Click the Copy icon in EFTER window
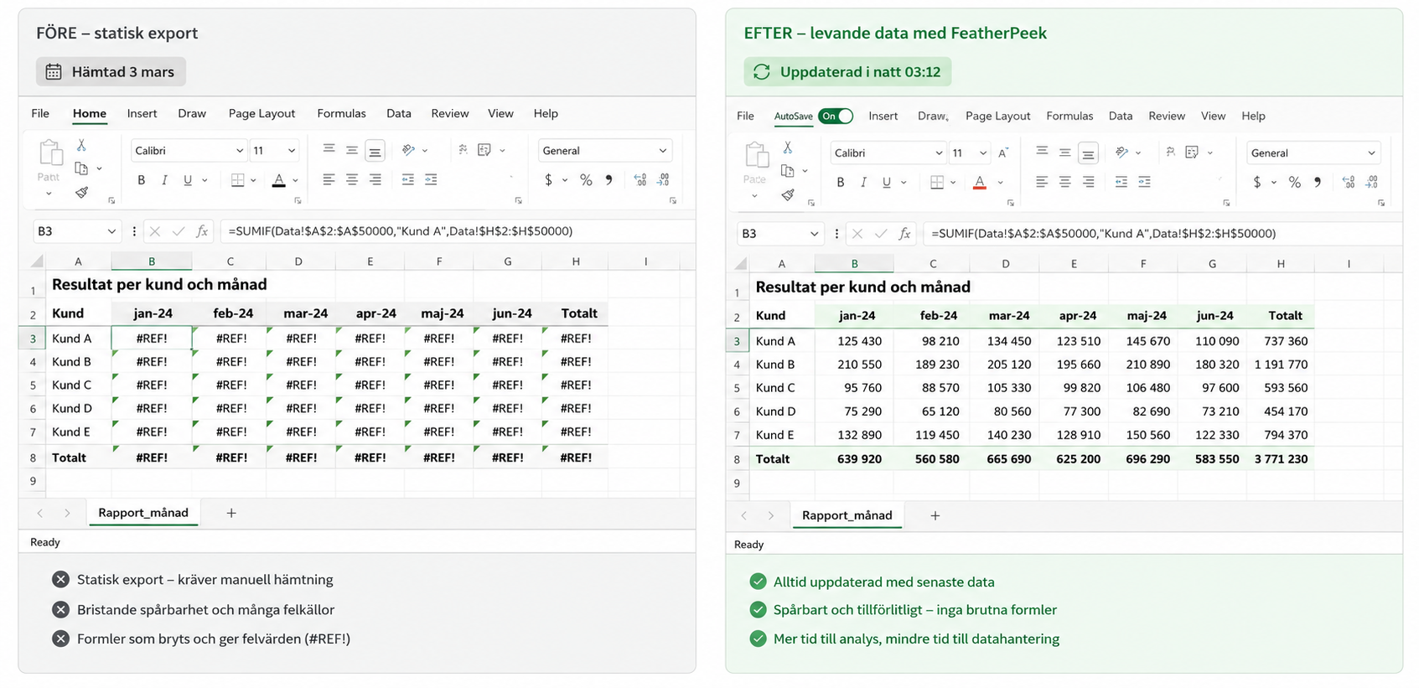The width and height of the screenshot is (1419, 688). point(787,171)
